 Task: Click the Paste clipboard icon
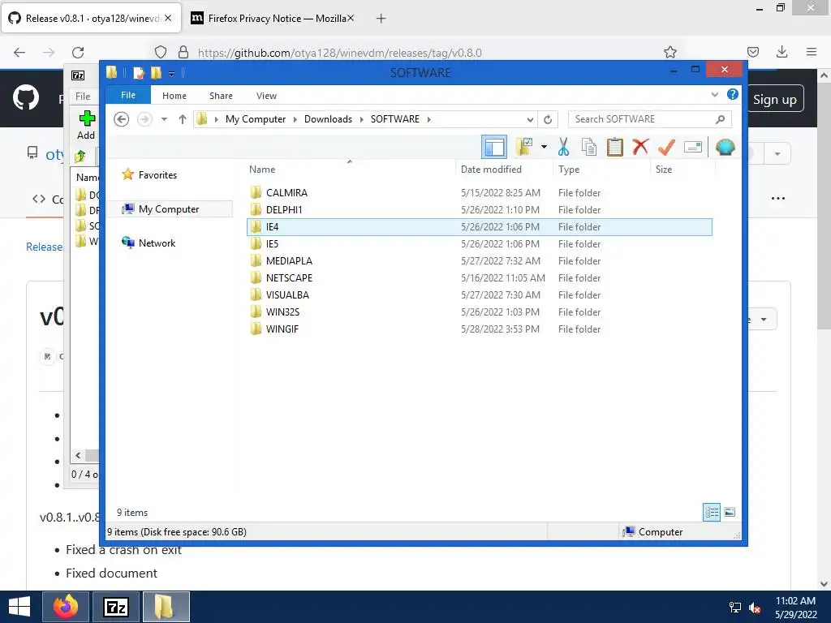[615, 147]
